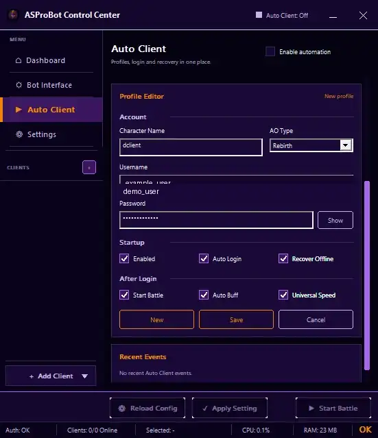378x438 pixels.
Task: Click the 'Auth: OK' status text
Action: click(x=18, y=430)
